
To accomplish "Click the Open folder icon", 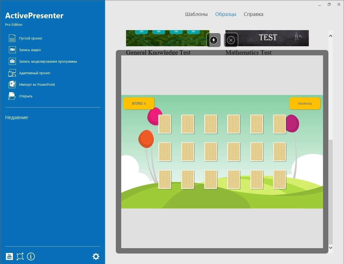I will point(12,96).
